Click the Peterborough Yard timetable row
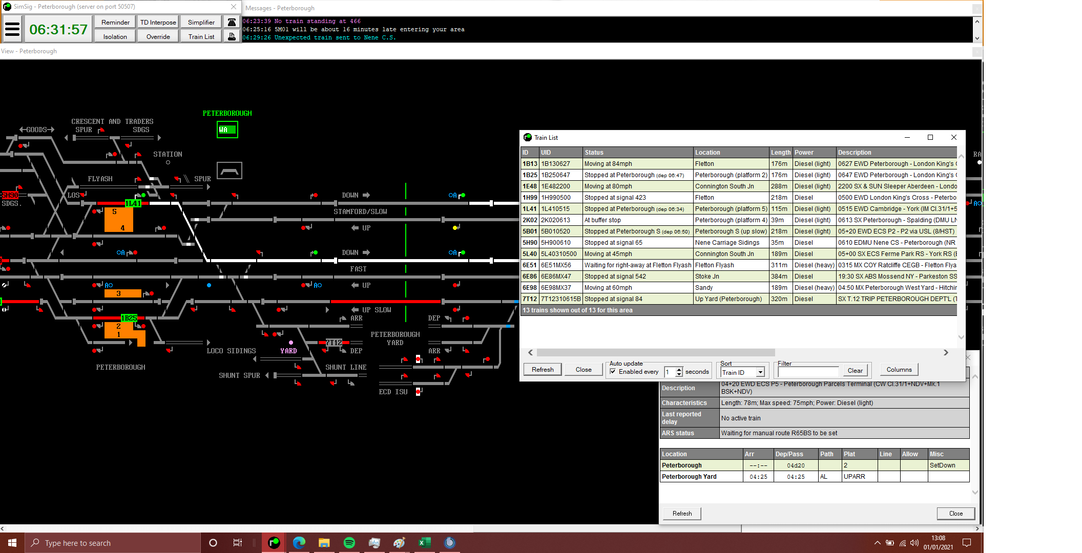 pyautogui.click(x=815, y=477)
